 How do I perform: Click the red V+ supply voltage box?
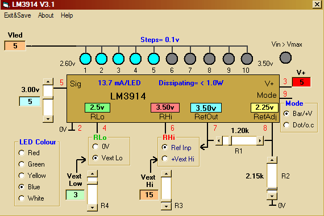pyautogui.click(x=301, y=82)
